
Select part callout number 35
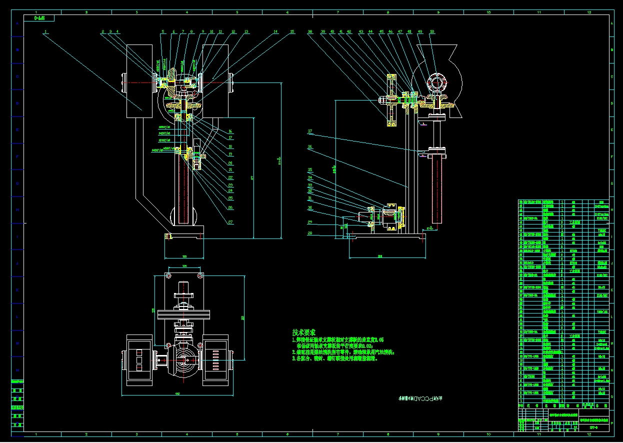pyautogui.click(x=310, y=169)
